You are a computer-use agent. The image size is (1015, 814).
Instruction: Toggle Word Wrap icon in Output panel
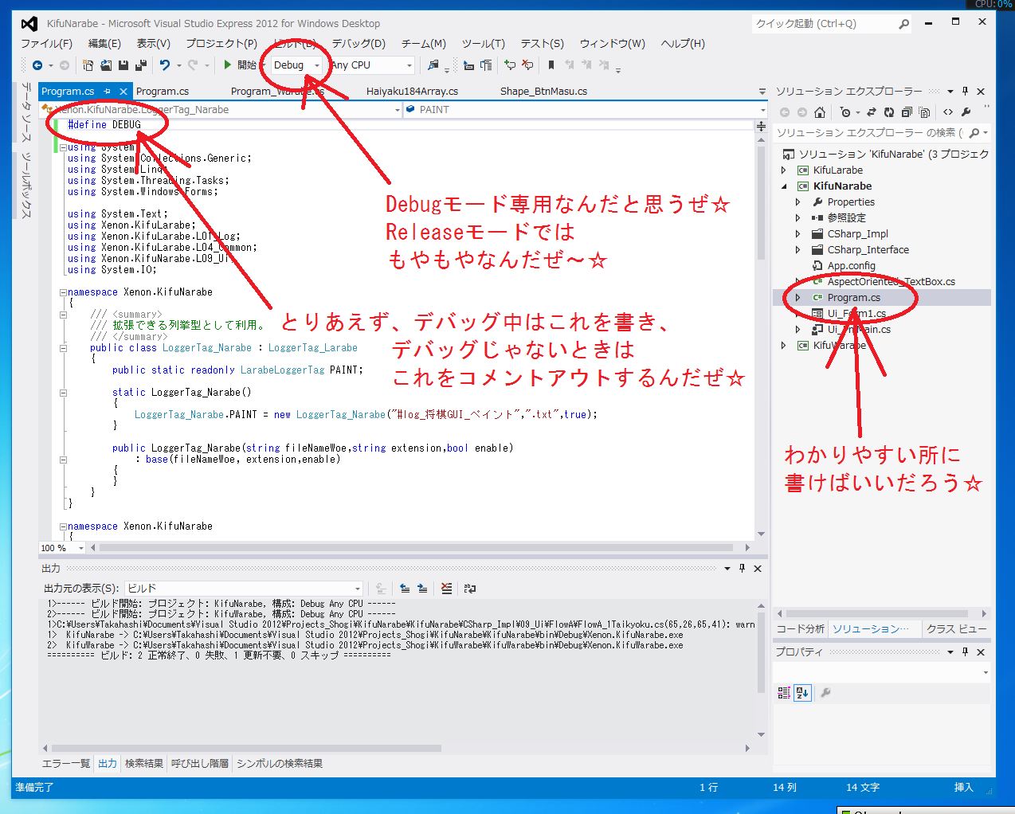(x=470, y=589)
